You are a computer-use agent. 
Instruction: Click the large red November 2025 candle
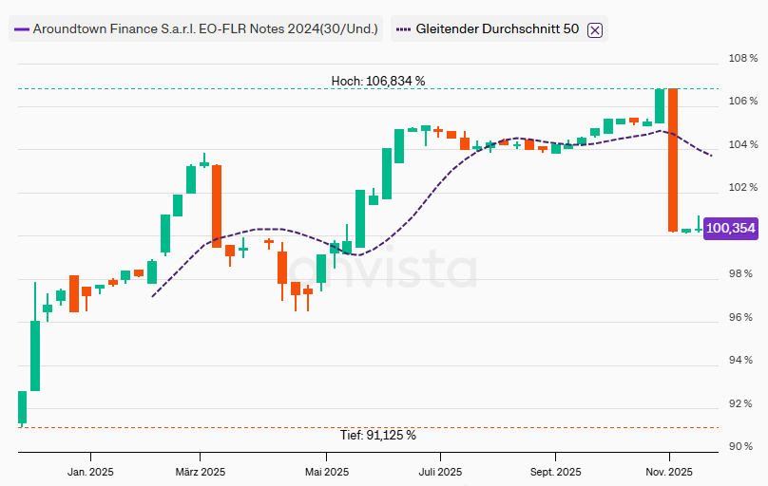[x=673, y=159]
